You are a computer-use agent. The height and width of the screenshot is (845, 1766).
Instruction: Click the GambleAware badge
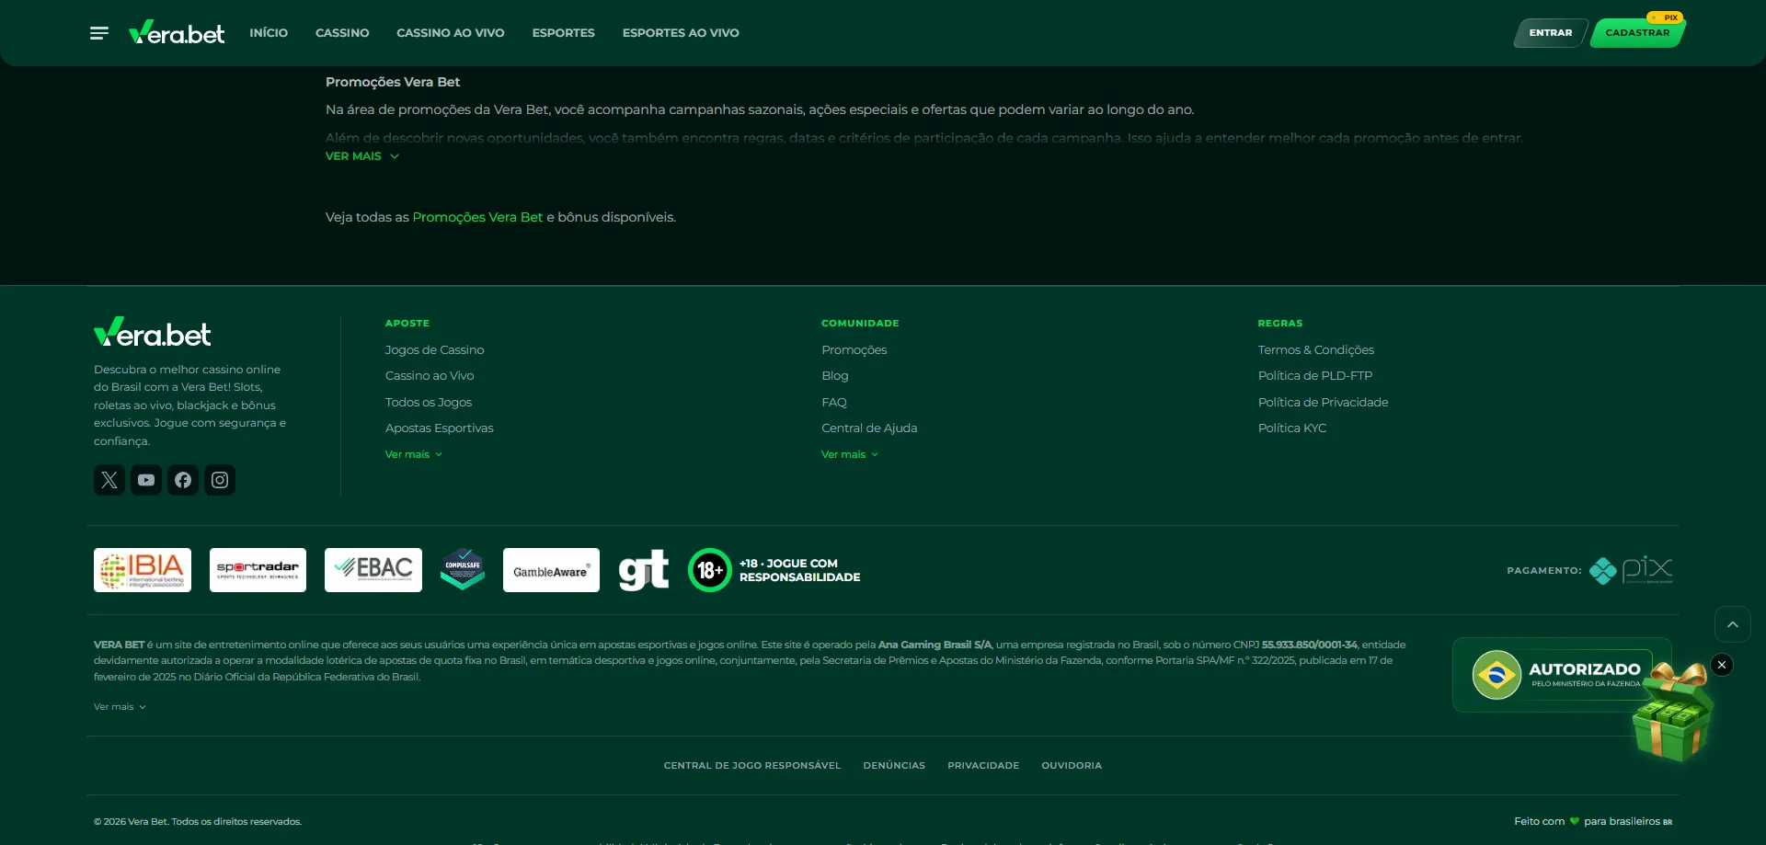[x=551, y=570]
